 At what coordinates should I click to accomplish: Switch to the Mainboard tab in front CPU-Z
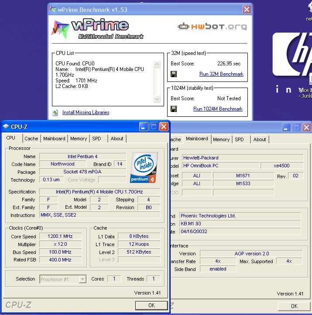click(x=54, y=139)
